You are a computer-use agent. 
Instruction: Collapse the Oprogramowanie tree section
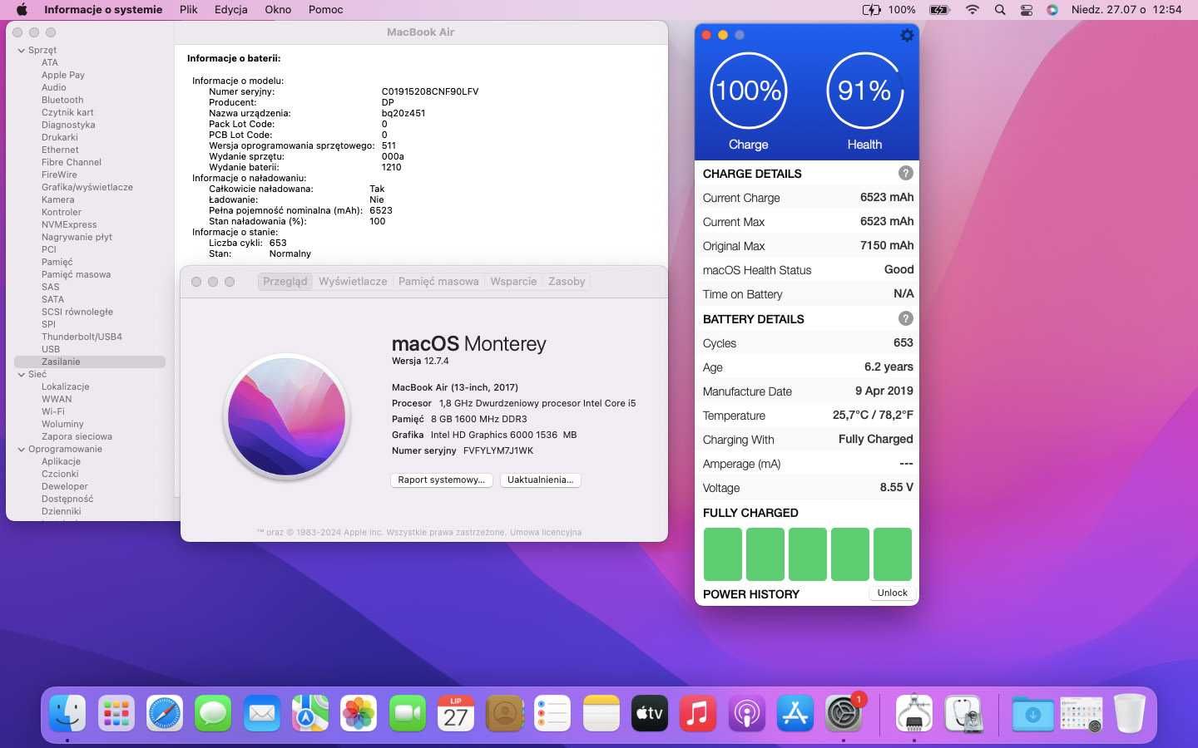pyautogui.click(x=22, y=449)
